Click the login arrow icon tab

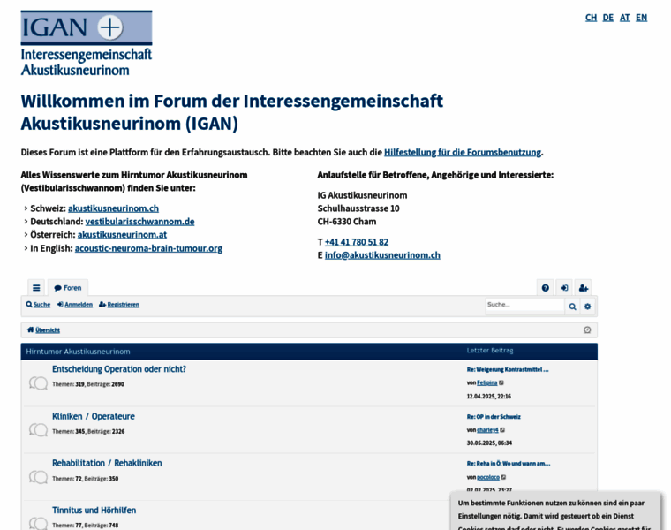coord(564,288)
